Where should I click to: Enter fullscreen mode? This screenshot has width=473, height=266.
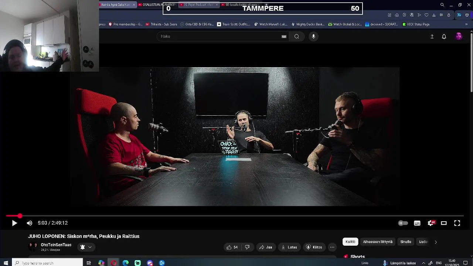tap(457, 223)
